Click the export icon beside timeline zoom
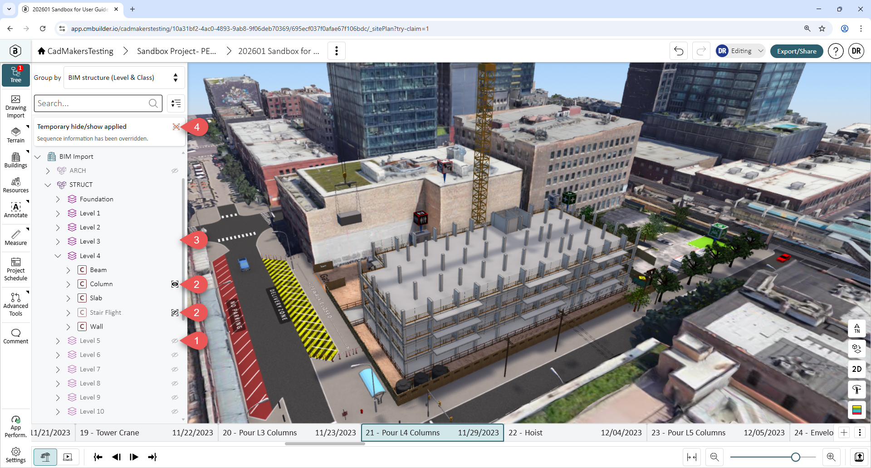871x468 pixels. point(859,457)
